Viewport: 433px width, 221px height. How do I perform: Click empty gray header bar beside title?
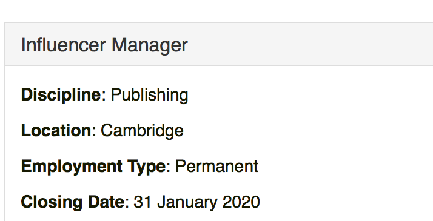309,44
